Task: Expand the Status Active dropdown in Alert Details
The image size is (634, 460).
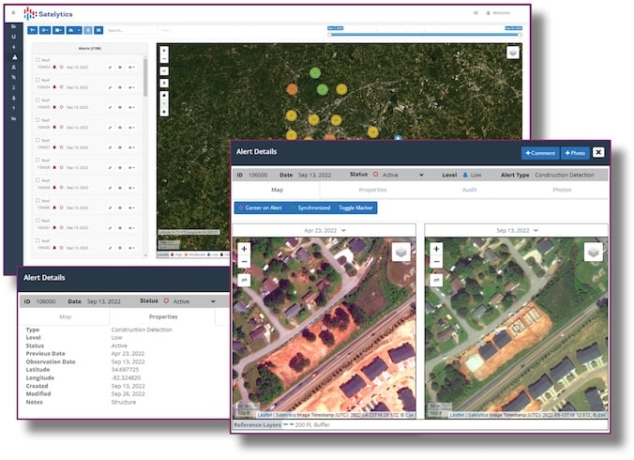Action: 423,175
